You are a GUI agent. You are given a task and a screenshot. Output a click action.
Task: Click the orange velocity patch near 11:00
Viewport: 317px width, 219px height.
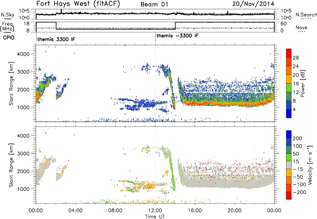149,186
